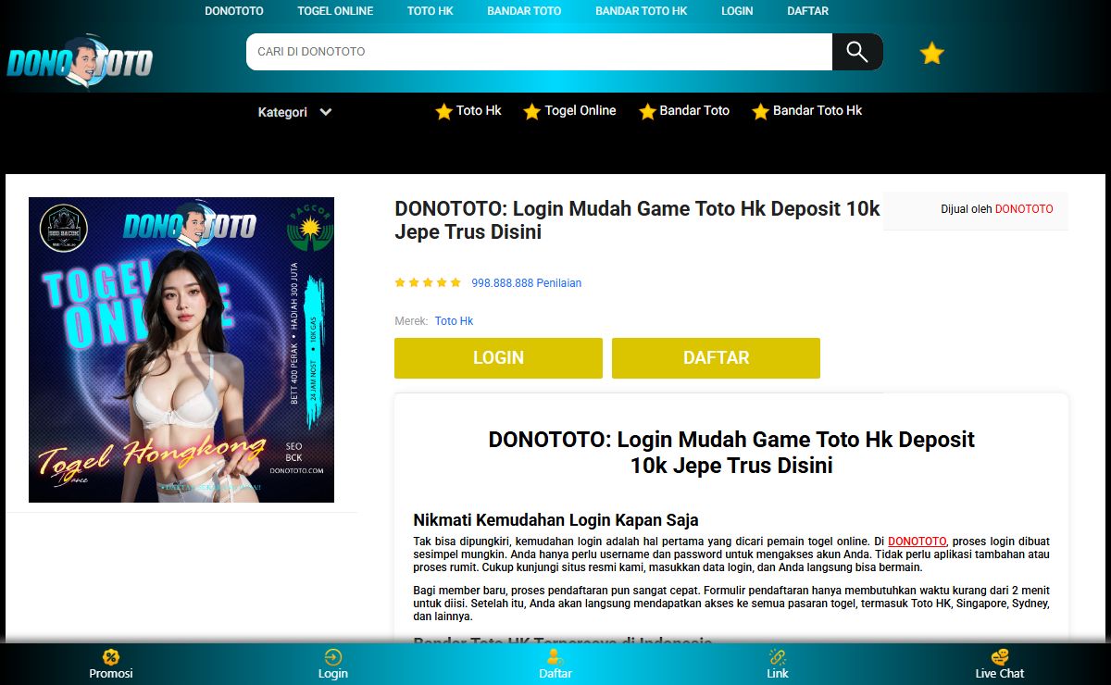Click the Merek label

tap(411, 321)
